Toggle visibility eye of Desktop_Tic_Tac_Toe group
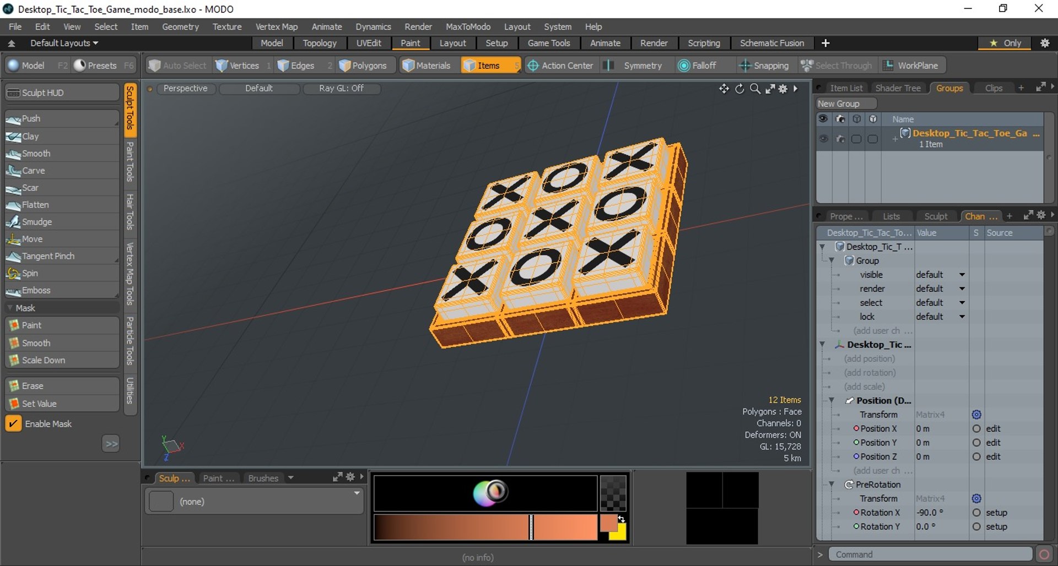 click(x=823, y=139)
